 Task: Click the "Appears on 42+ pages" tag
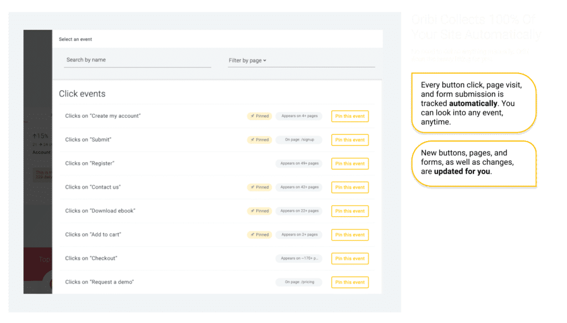pos(299,187)
